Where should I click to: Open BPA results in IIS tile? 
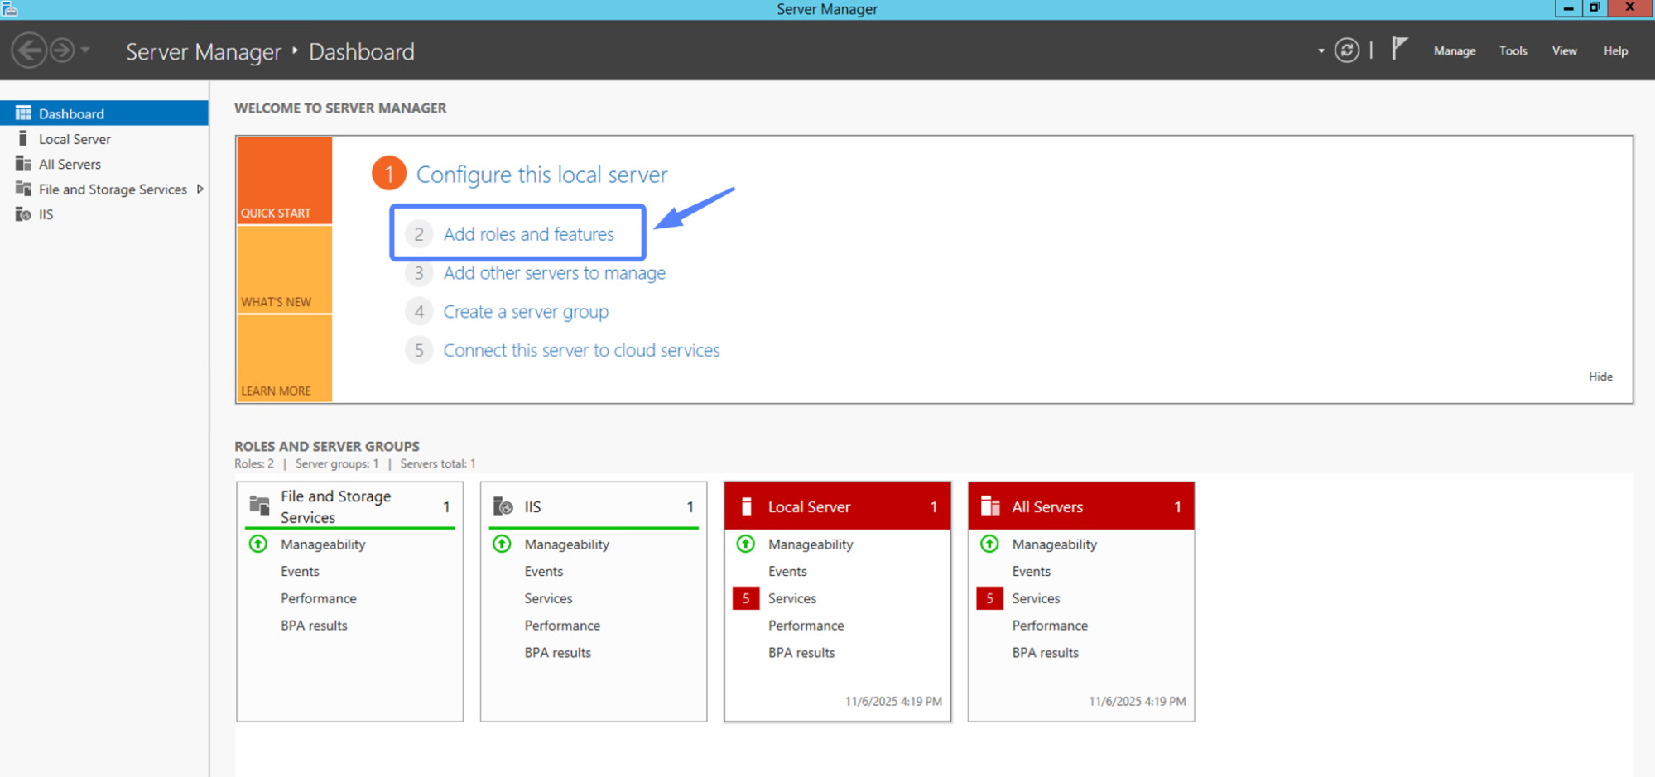coord(557,653)
